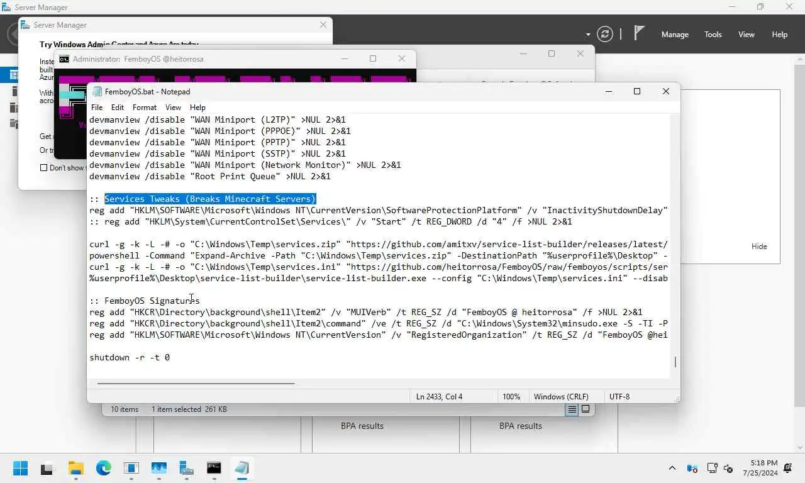805x483 pixels.
Task: Click the Server Manager dialog title bar icon
Action: (x=25, y=25)
